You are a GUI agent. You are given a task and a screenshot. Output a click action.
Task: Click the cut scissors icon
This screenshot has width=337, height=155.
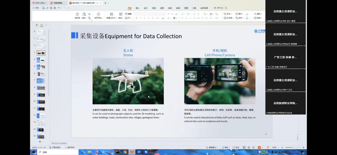(x=89, y=14)
